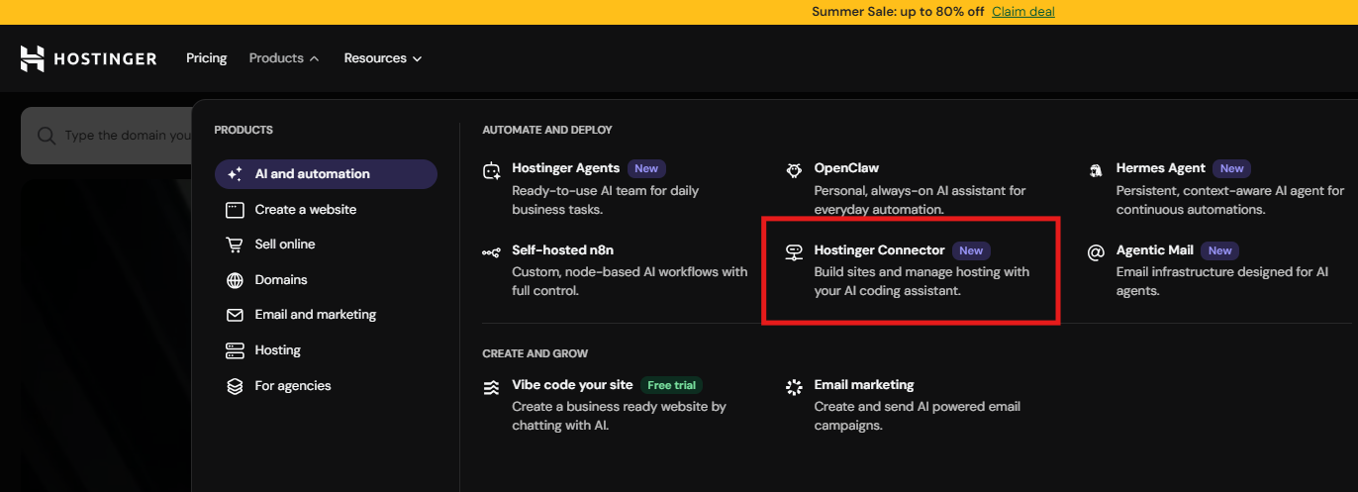Open the Hostinger Agents link
Viewport: 1358px width, 492px height.
[565, 168]
